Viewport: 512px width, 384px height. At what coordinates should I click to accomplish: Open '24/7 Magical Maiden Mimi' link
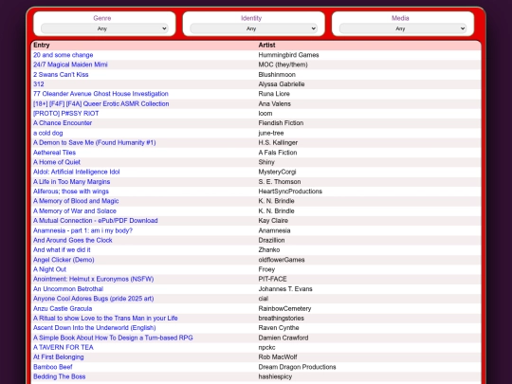[x=70, y=64]
